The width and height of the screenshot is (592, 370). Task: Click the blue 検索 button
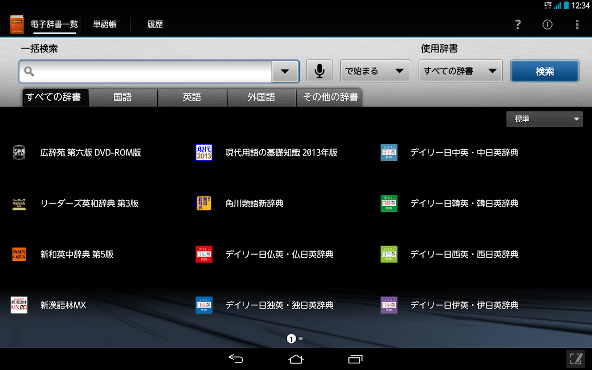[545, 71]
